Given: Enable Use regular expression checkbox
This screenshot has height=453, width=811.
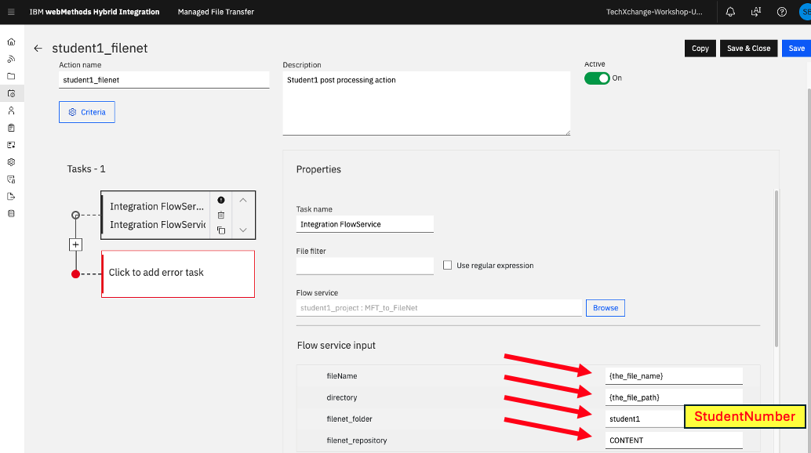Looking at the screenshot, I should point(447,265).
